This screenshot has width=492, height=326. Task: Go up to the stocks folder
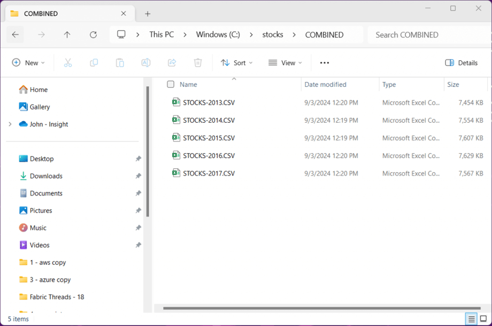tap(67, 35)
